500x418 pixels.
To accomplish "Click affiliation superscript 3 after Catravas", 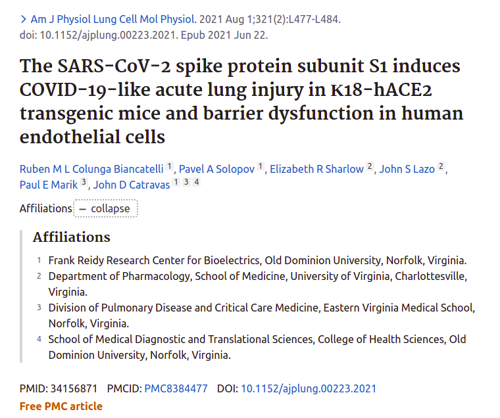I will coord(186,182).
